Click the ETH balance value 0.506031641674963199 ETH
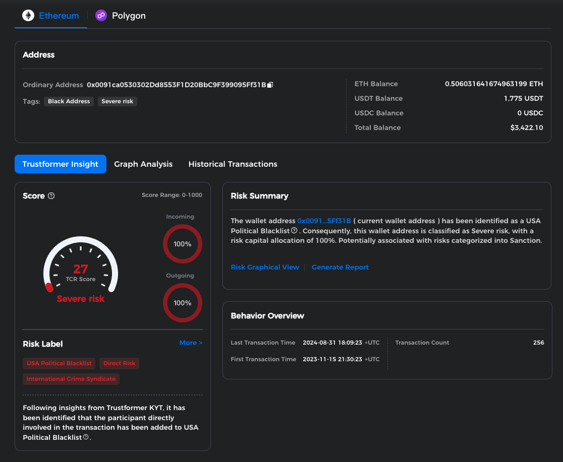The height and width of the screenshot is (462, 563). (x=494, y=84)
